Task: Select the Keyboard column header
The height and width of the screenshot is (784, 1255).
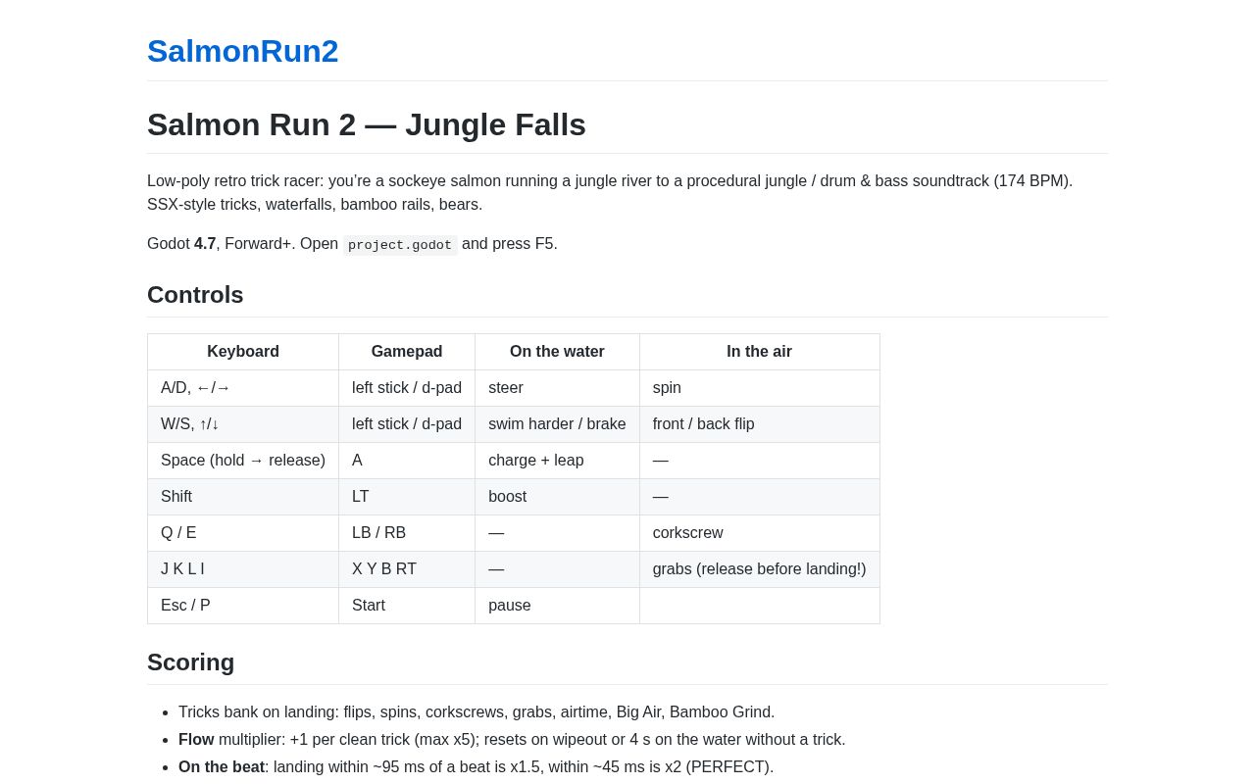Action: (x=243, y=352)
